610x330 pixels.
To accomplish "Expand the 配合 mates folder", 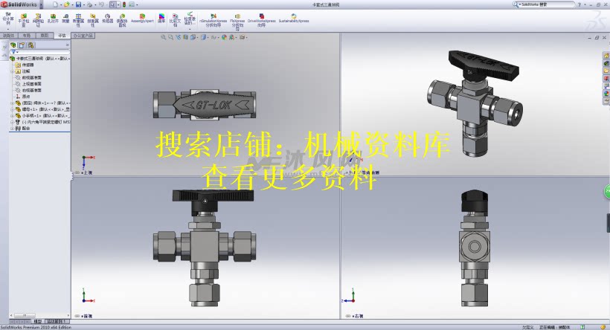I will point(13,129).
